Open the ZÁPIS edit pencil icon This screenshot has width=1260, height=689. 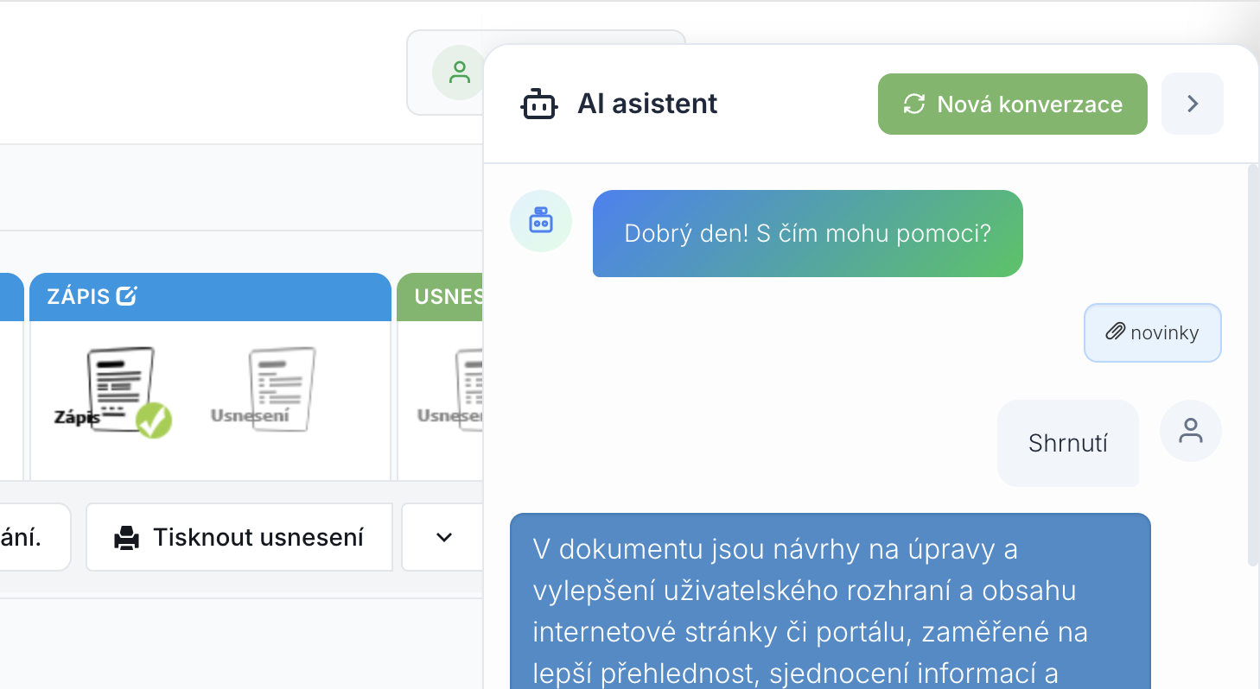click(126, 296)
